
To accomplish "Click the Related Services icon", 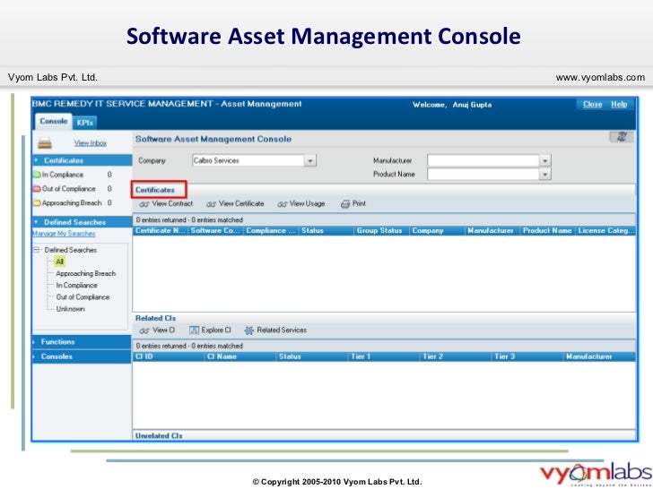I will [249, 330].
